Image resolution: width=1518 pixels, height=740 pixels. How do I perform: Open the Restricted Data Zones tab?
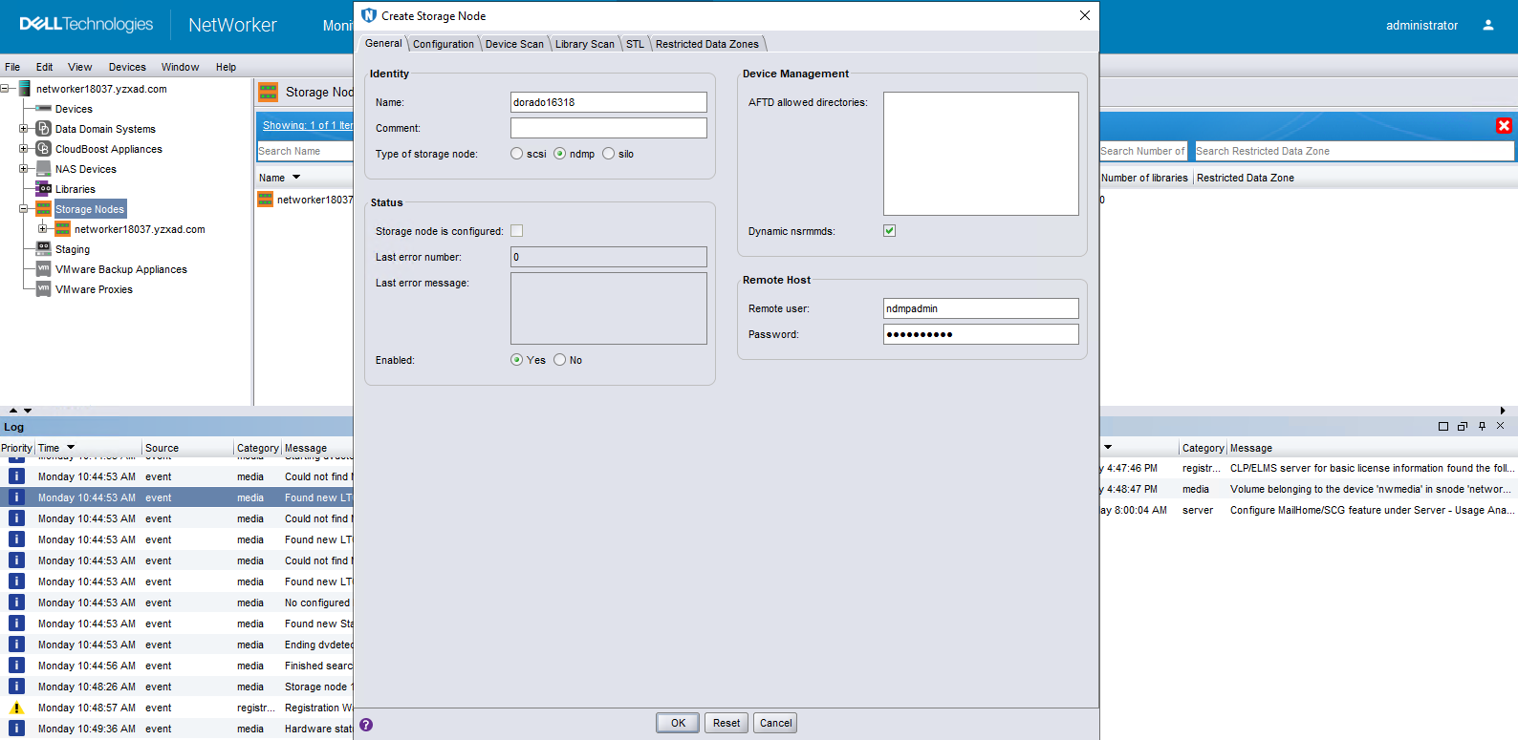click(x=707, y=44)
